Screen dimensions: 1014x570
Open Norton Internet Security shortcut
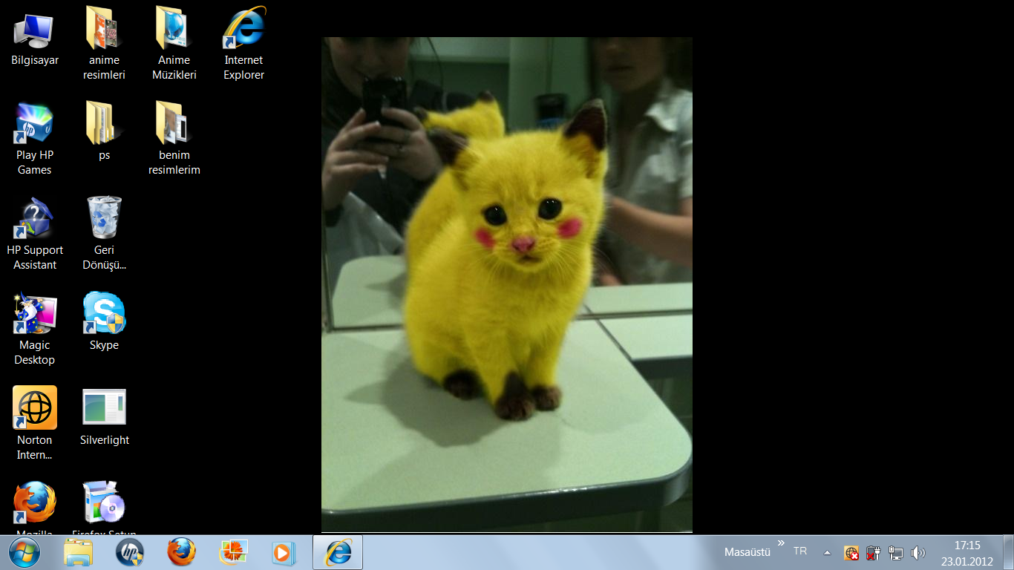34,424
